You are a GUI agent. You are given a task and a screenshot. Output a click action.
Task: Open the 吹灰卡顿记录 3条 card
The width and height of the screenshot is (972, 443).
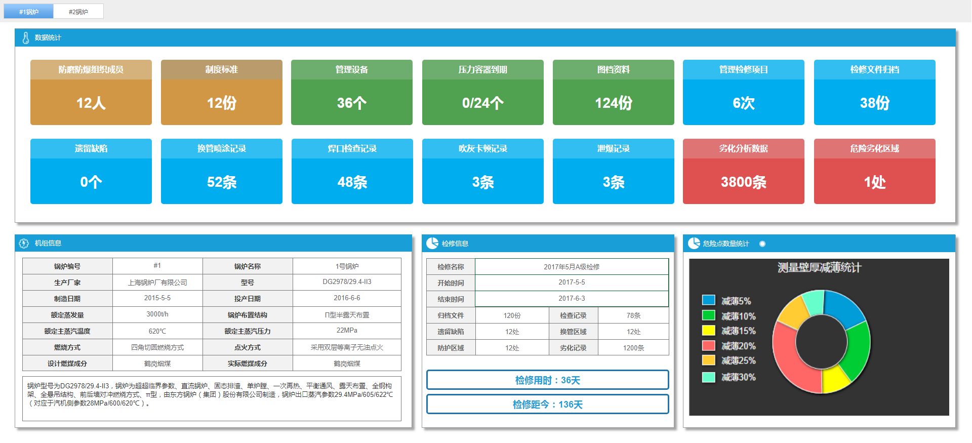point(483,171)
